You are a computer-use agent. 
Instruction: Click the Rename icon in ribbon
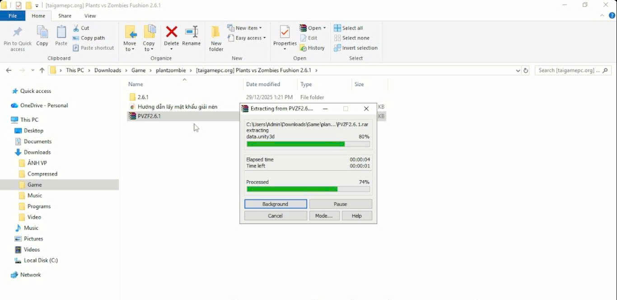(192, 32)
